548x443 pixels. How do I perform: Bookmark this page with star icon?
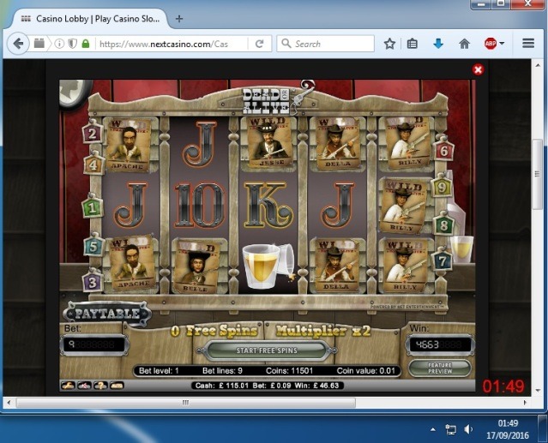click(389, 44)
